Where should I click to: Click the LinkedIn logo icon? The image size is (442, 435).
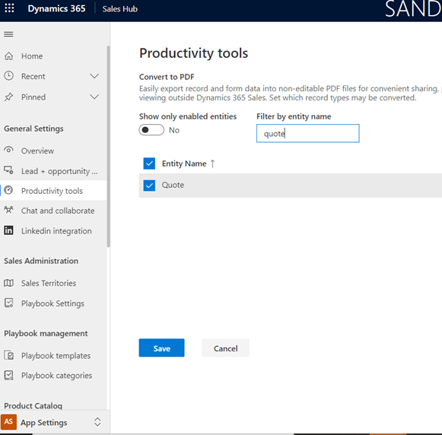(x=8, y=230)
